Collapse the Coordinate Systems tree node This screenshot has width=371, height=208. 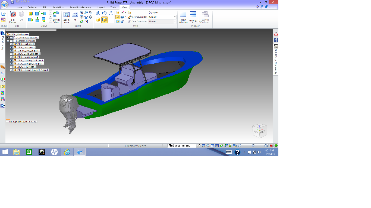(8, 38)
